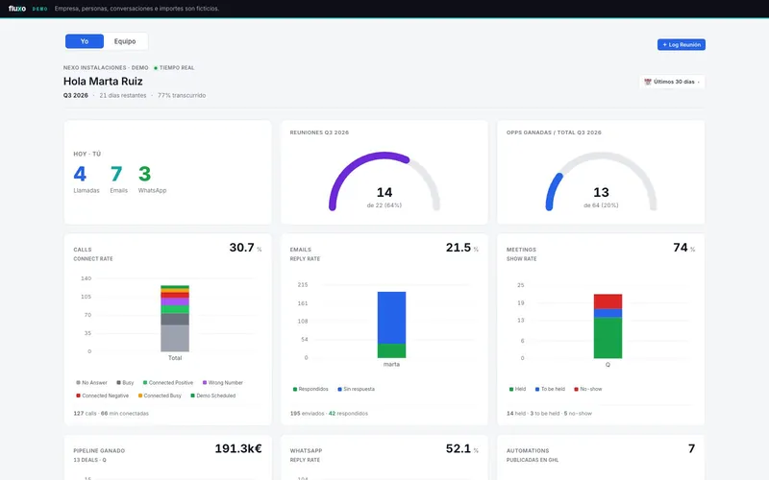Toggle Demo Scheduled legend item
This screenshot has height=480, width=769.
point(212,396)
